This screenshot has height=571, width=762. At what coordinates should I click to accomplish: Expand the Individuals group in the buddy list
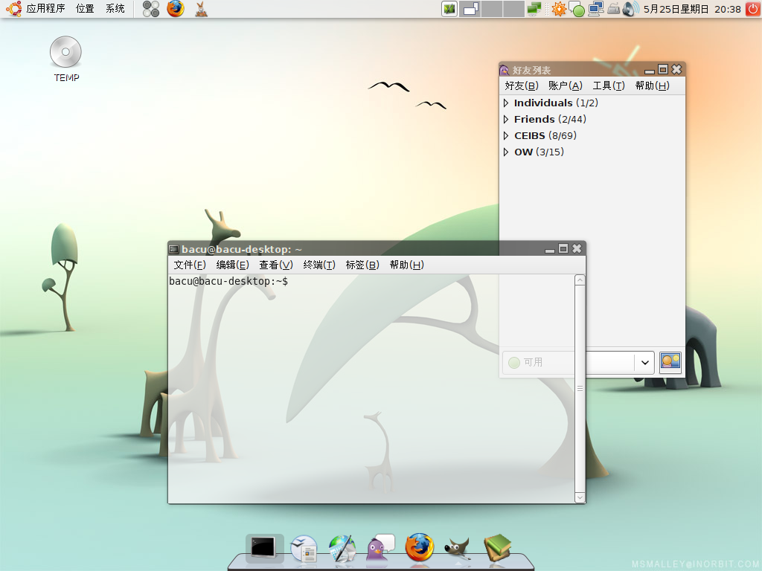(506, 103)
